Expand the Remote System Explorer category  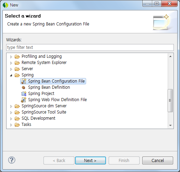tap(11, 63)
